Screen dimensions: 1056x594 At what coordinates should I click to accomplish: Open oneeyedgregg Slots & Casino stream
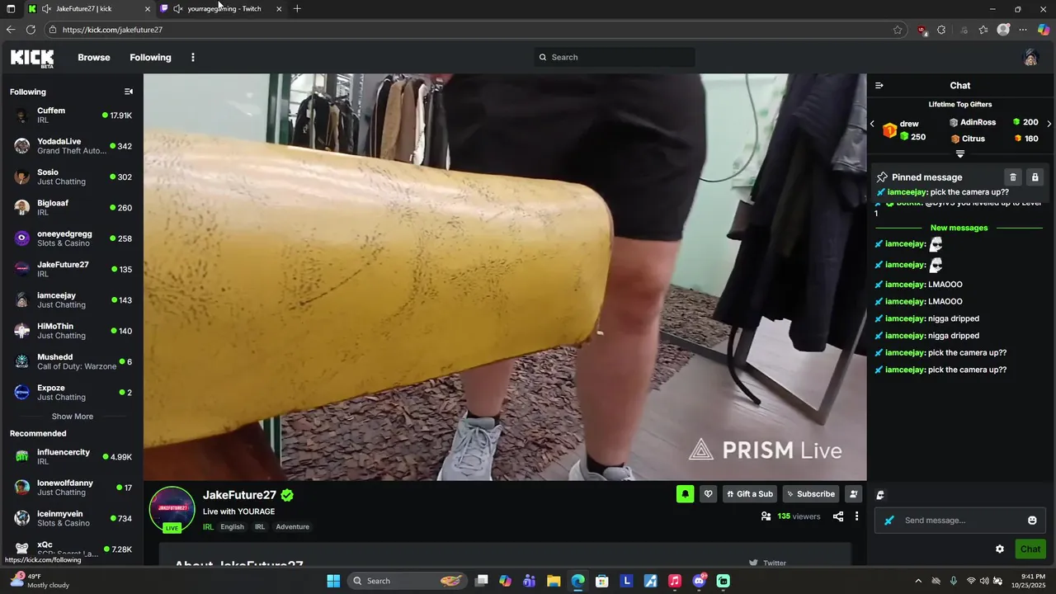[x=71, y=238]
